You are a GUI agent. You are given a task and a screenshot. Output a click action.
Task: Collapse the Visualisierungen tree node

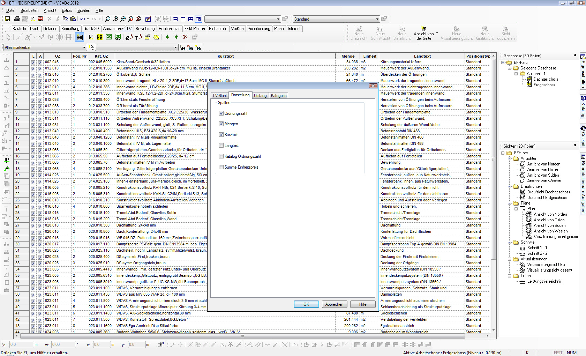pyautogui.click(x=509, y=259)
